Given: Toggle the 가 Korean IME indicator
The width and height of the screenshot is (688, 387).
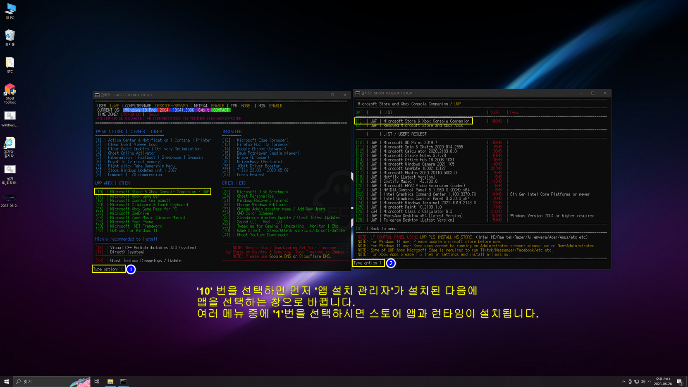Looking at the screenshot, I should coord(649,382).
